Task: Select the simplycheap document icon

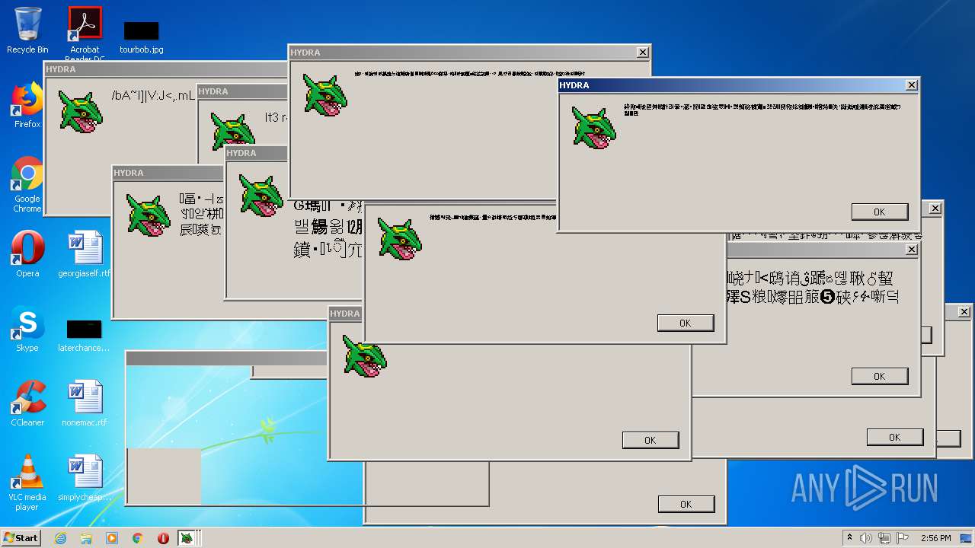Action: (85, 478)
